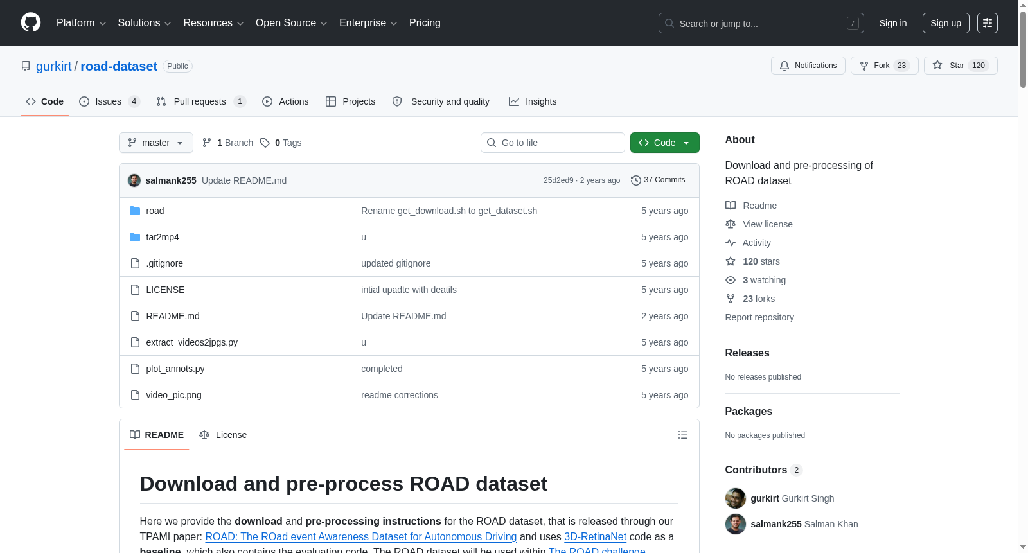Viewport: 1028px width, 553px height.
Task: Click Report repository link
Action: [x=759, y=317]
